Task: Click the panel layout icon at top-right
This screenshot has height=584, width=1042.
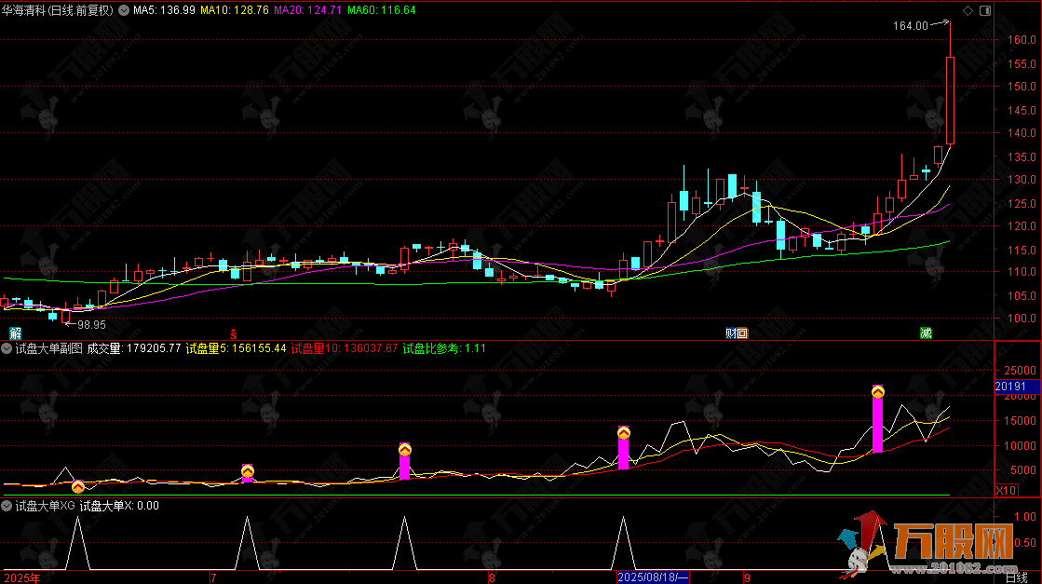Action: click(985, 10)
